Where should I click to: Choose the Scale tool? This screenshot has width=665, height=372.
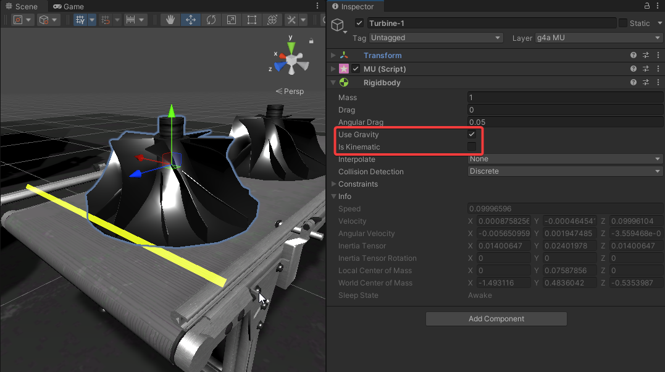232,20
